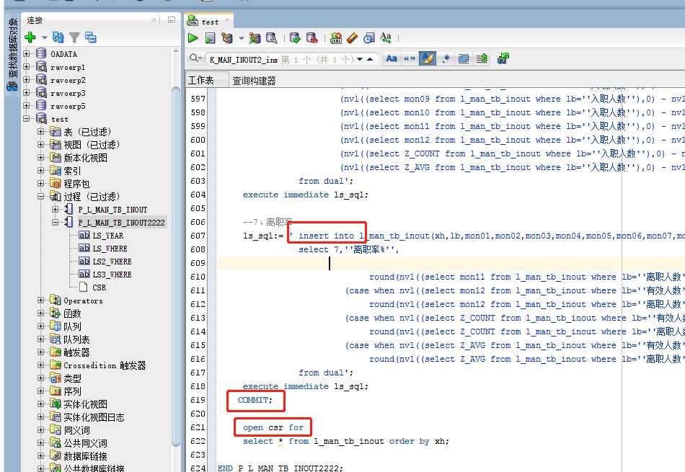Close the test tab
The height and width of the screenshot is (472, 685).
[227, 20]
